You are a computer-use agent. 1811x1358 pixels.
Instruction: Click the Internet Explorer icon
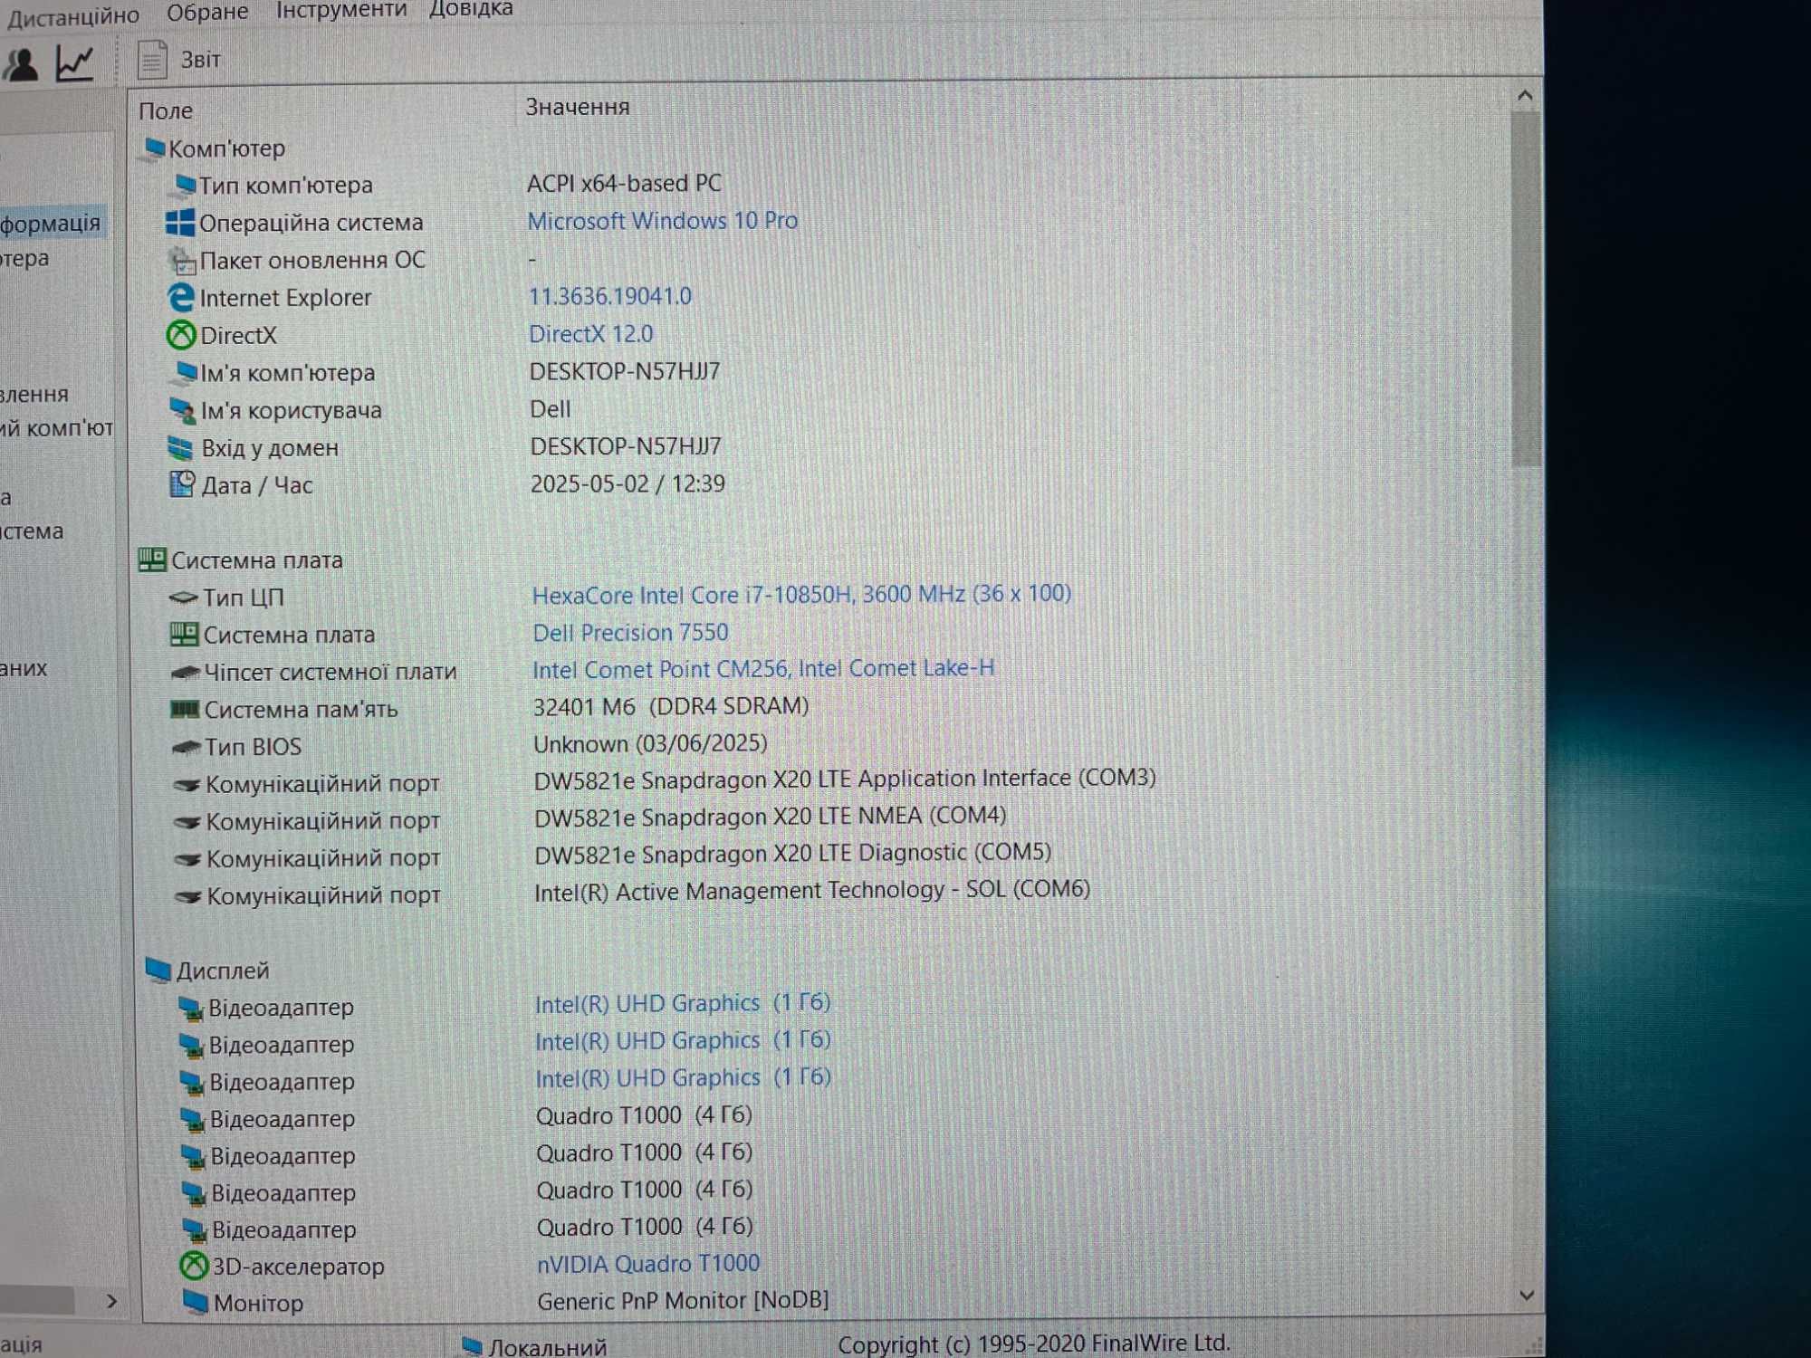[x=181, y=298]
